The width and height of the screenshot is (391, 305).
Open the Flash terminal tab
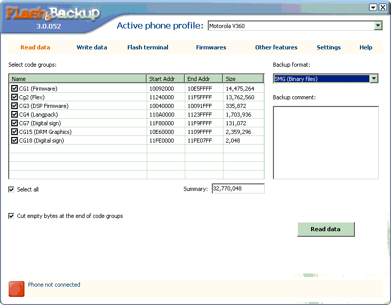pos(148,47)
